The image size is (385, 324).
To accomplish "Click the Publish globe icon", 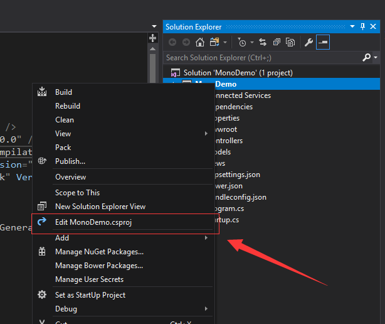I will pos(42,161).
